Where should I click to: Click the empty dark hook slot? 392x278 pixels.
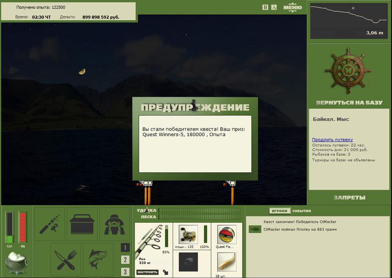(x=188, y=262)
